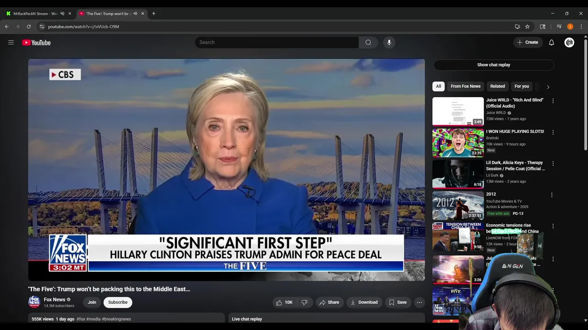Show chat replay

(x=493, y=65)
